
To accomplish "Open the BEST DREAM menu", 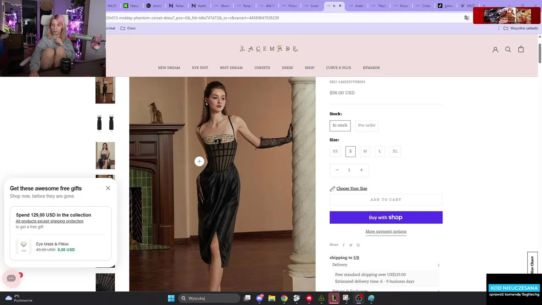I will click(x=231, y=68).
